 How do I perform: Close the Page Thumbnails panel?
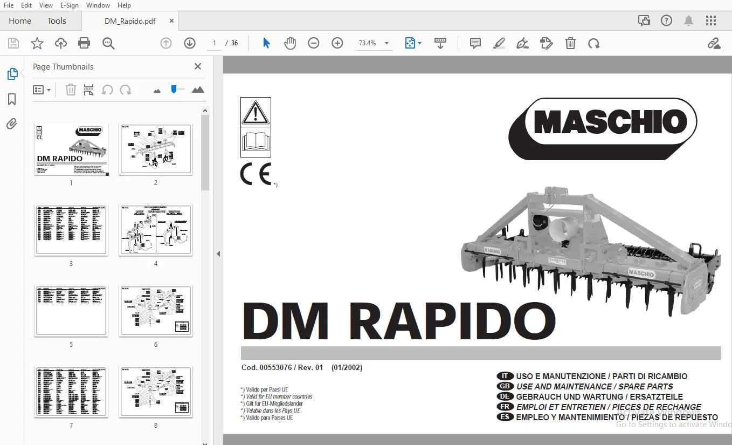point(198,66)
